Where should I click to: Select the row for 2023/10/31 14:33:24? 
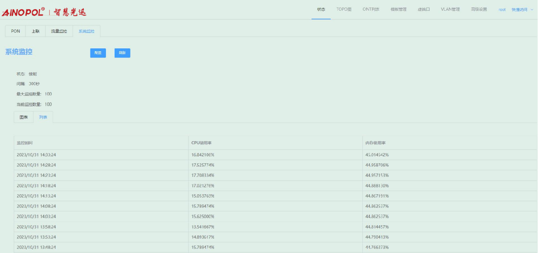pyautogui.click(x=36, y=155)
